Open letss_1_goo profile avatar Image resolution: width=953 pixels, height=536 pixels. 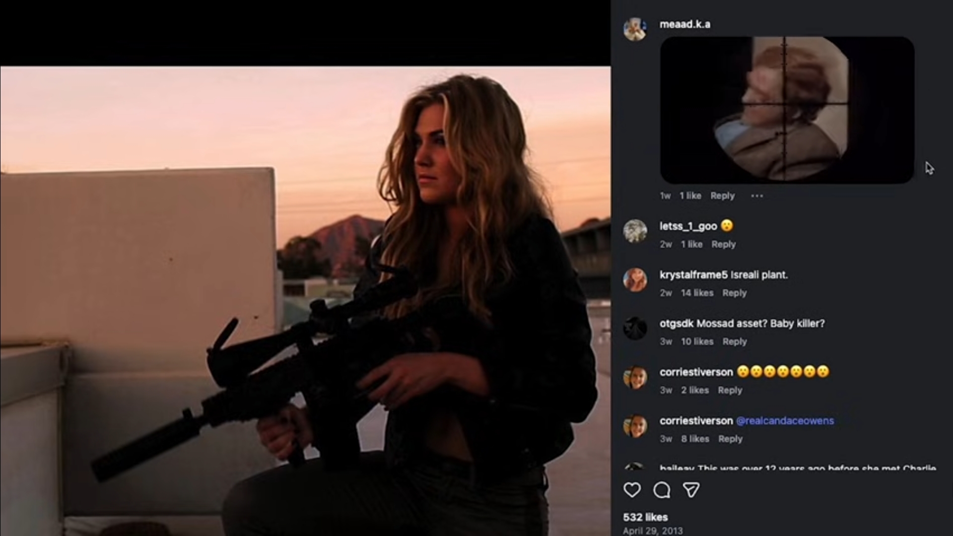pyautogui.click(x=635, y=231)
